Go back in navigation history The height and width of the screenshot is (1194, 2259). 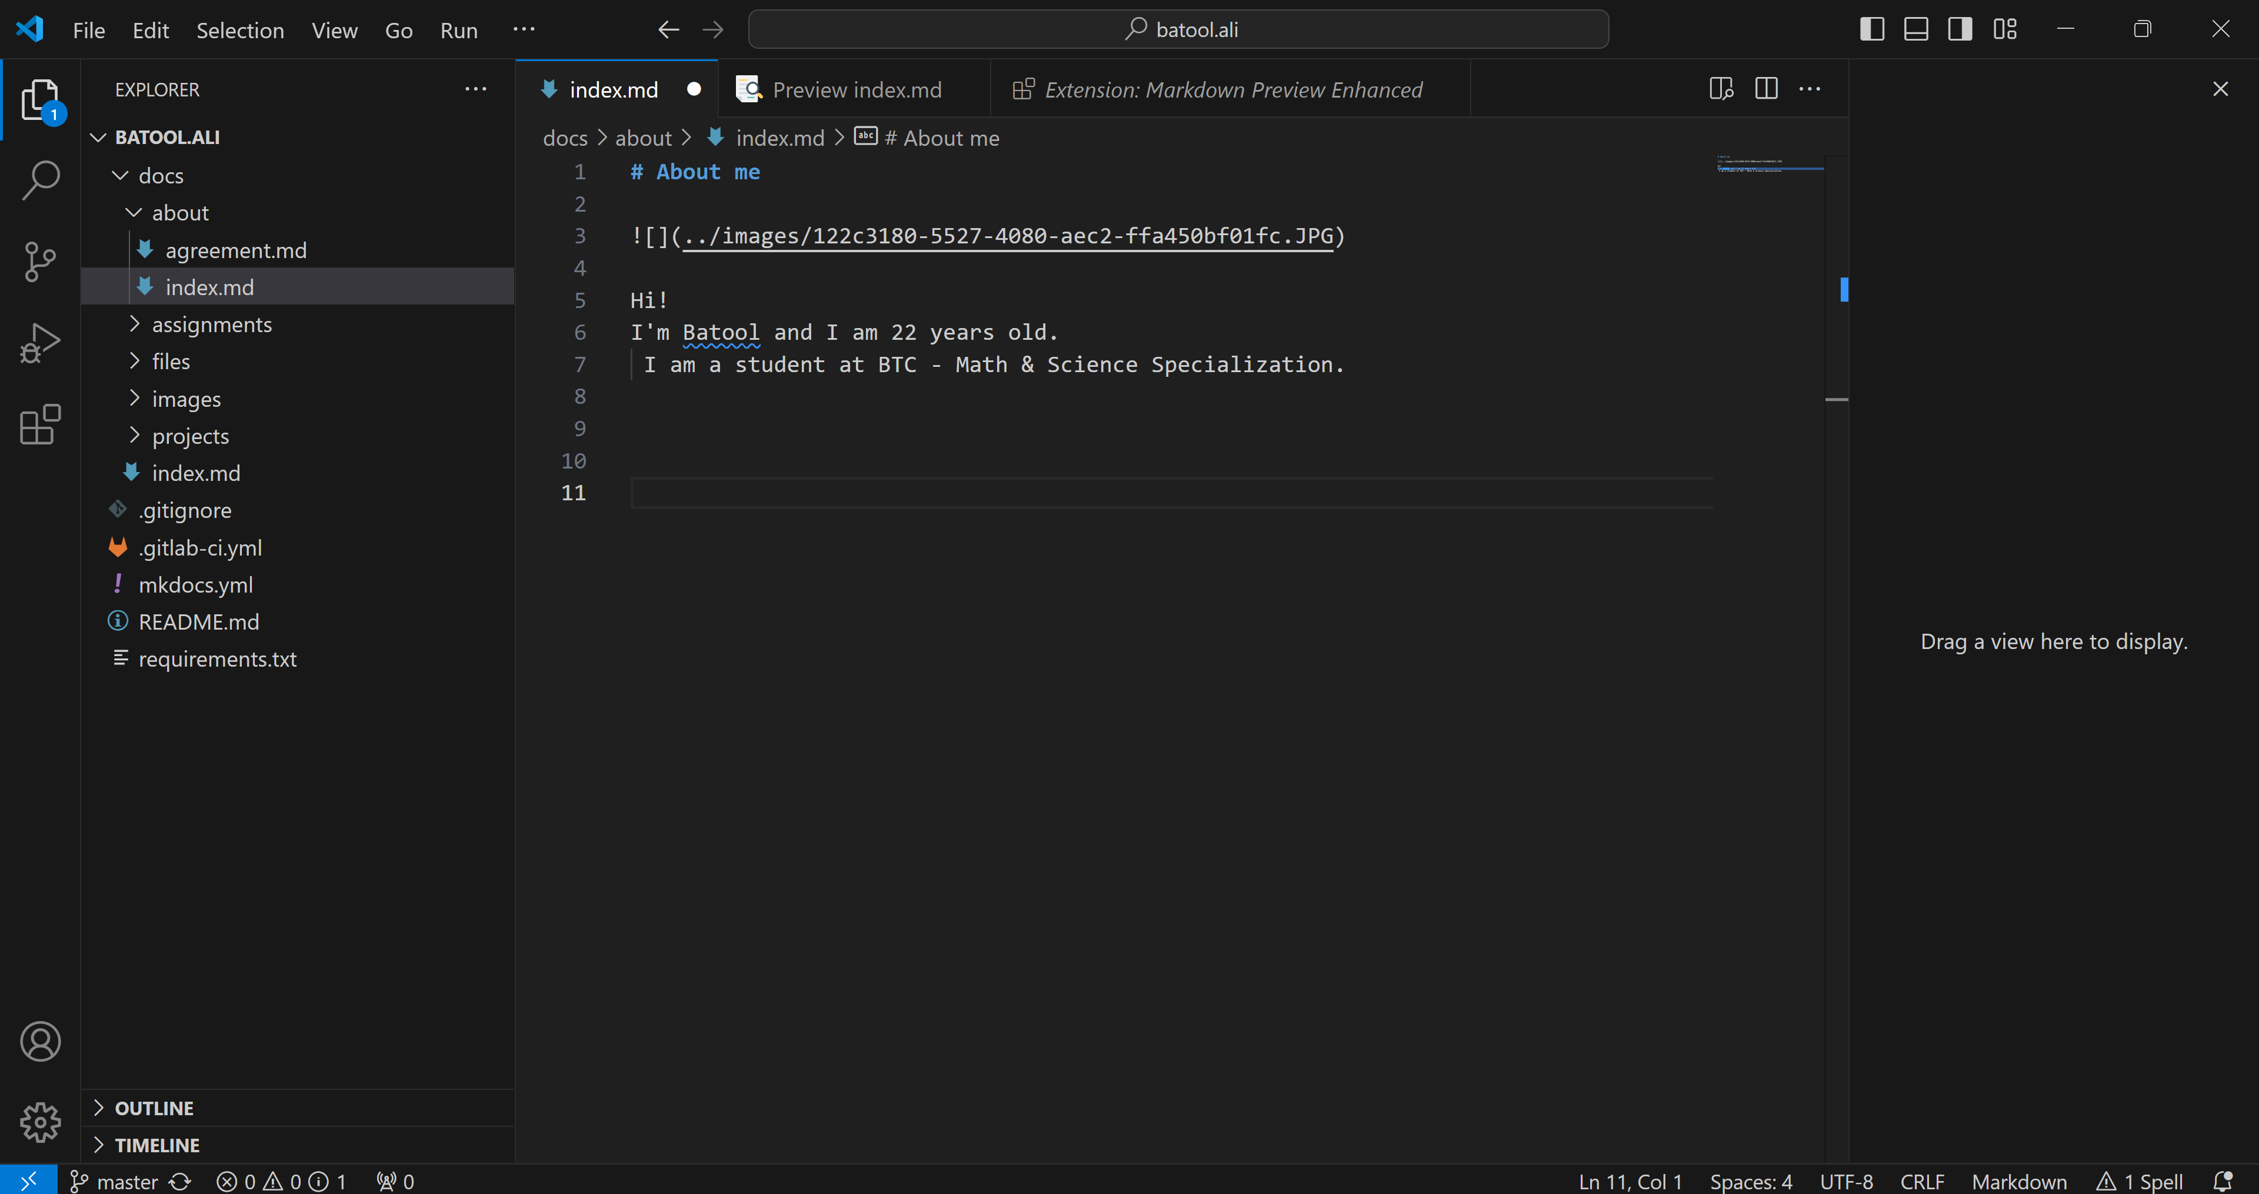pyautogui.click(x=668, y=30)
